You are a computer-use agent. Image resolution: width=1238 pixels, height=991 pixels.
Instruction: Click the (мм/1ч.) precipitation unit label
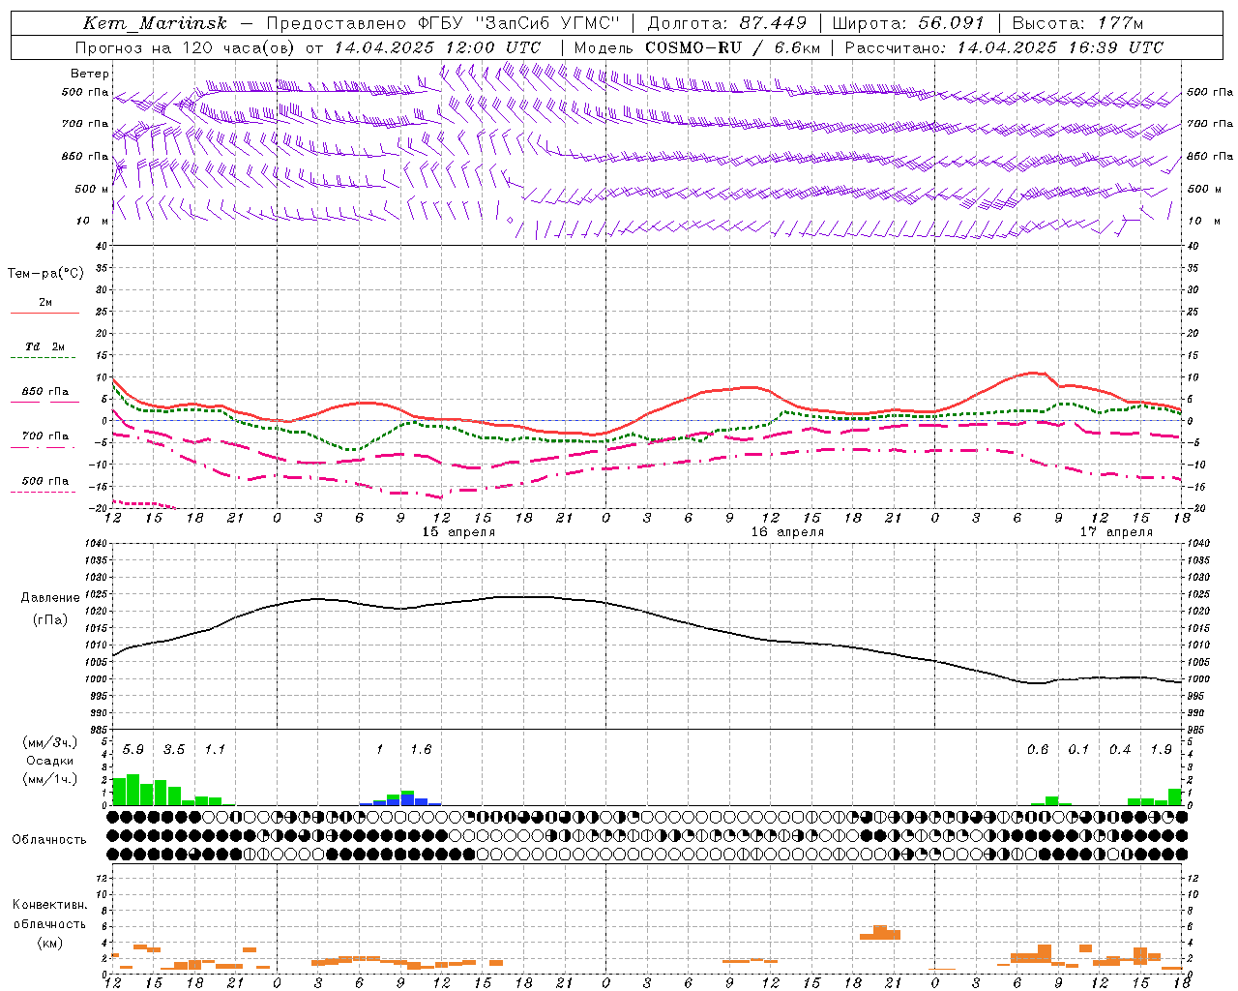coord(50,779)
